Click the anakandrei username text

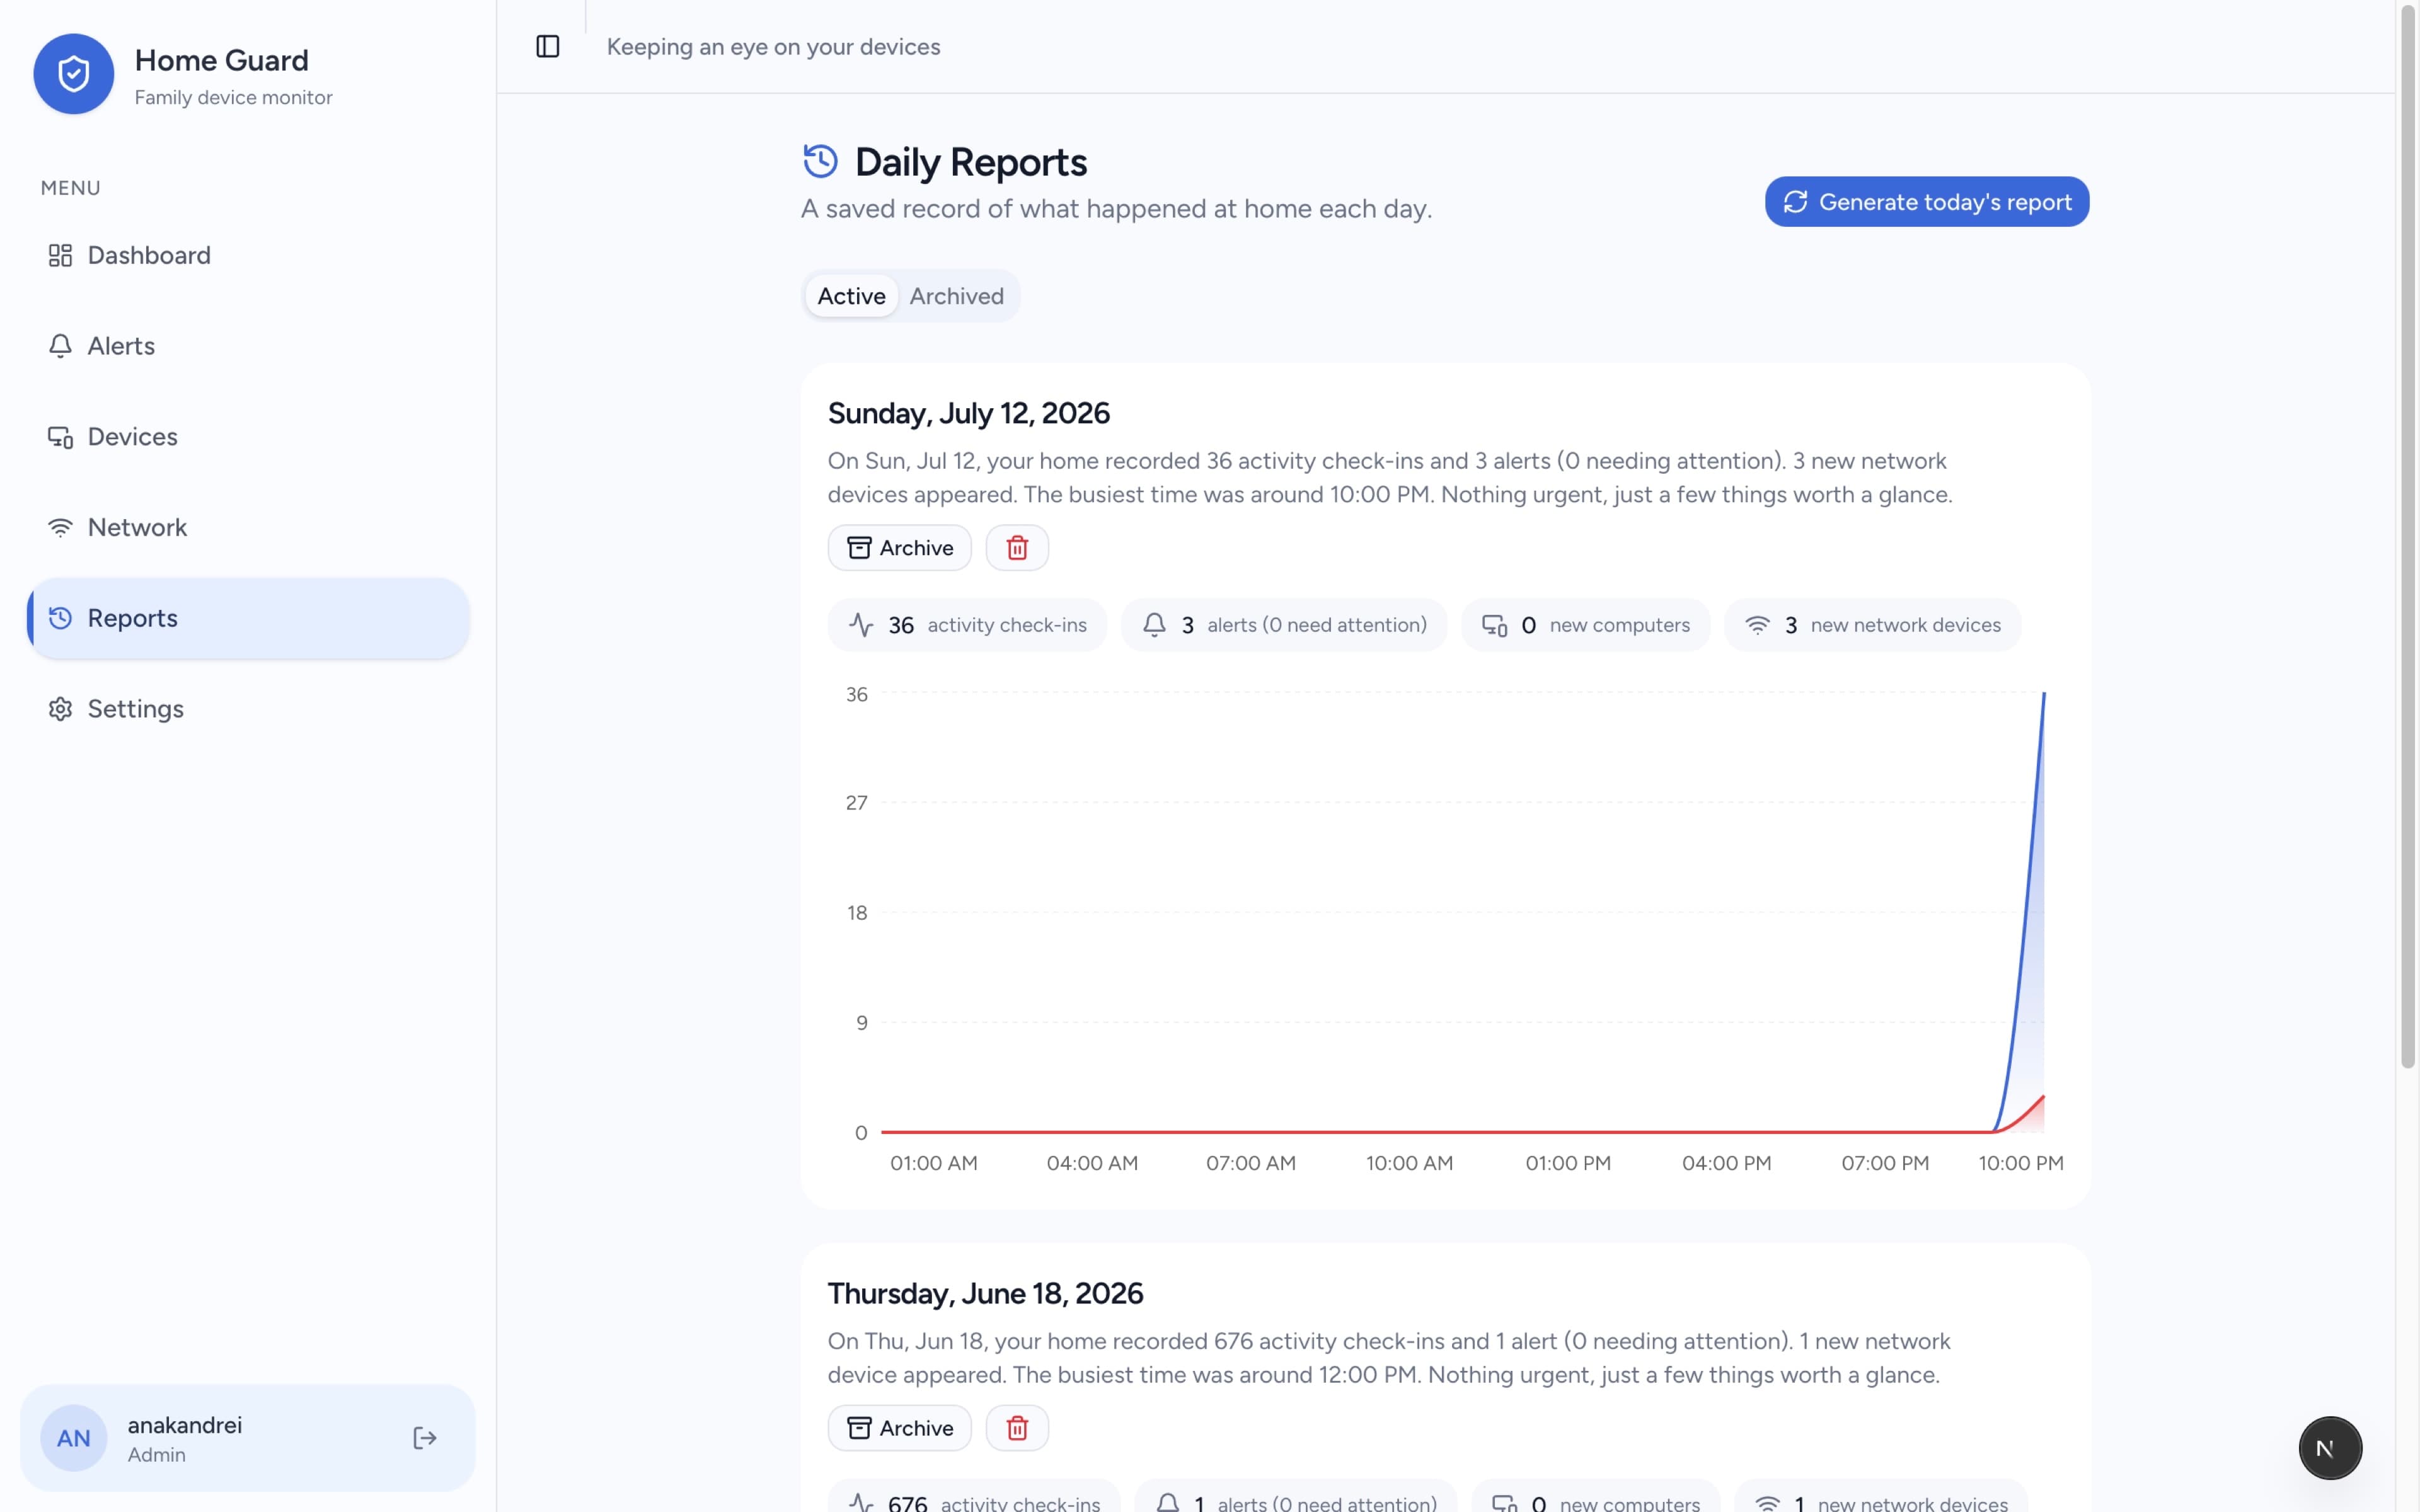185,1425
